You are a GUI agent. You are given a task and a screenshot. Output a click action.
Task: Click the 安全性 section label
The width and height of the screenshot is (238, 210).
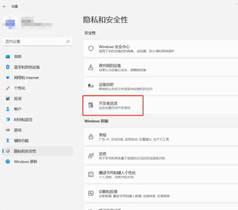coord(90,33)
